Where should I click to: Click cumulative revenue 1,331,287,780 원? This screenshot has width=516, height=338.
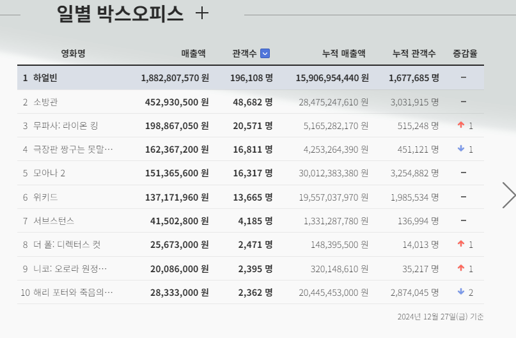(x=336, y=221)
